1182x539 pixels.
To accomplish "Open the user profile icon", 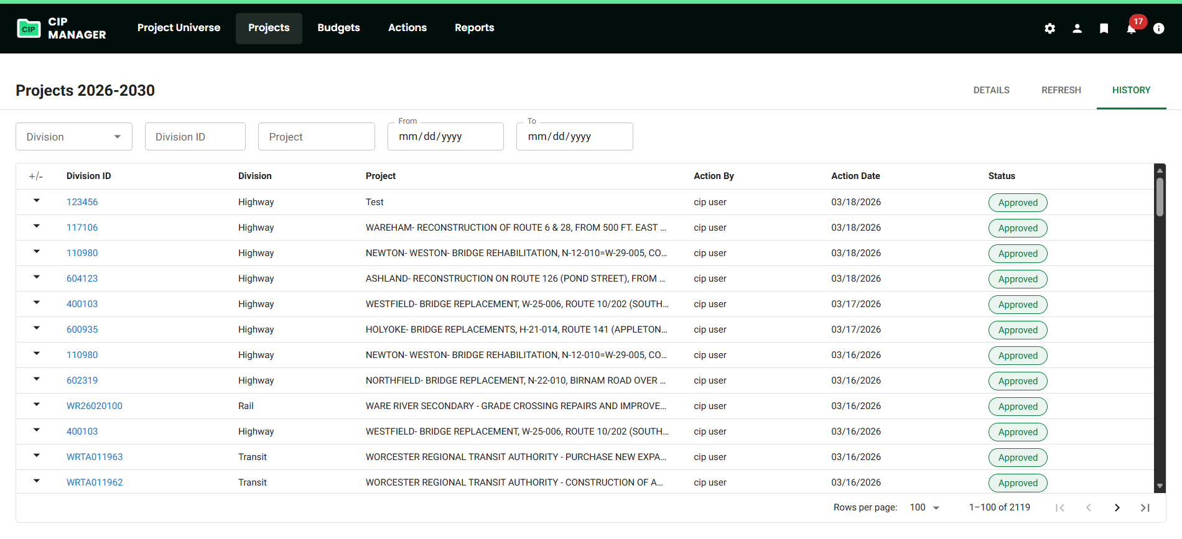I will tap(1077, 29).
